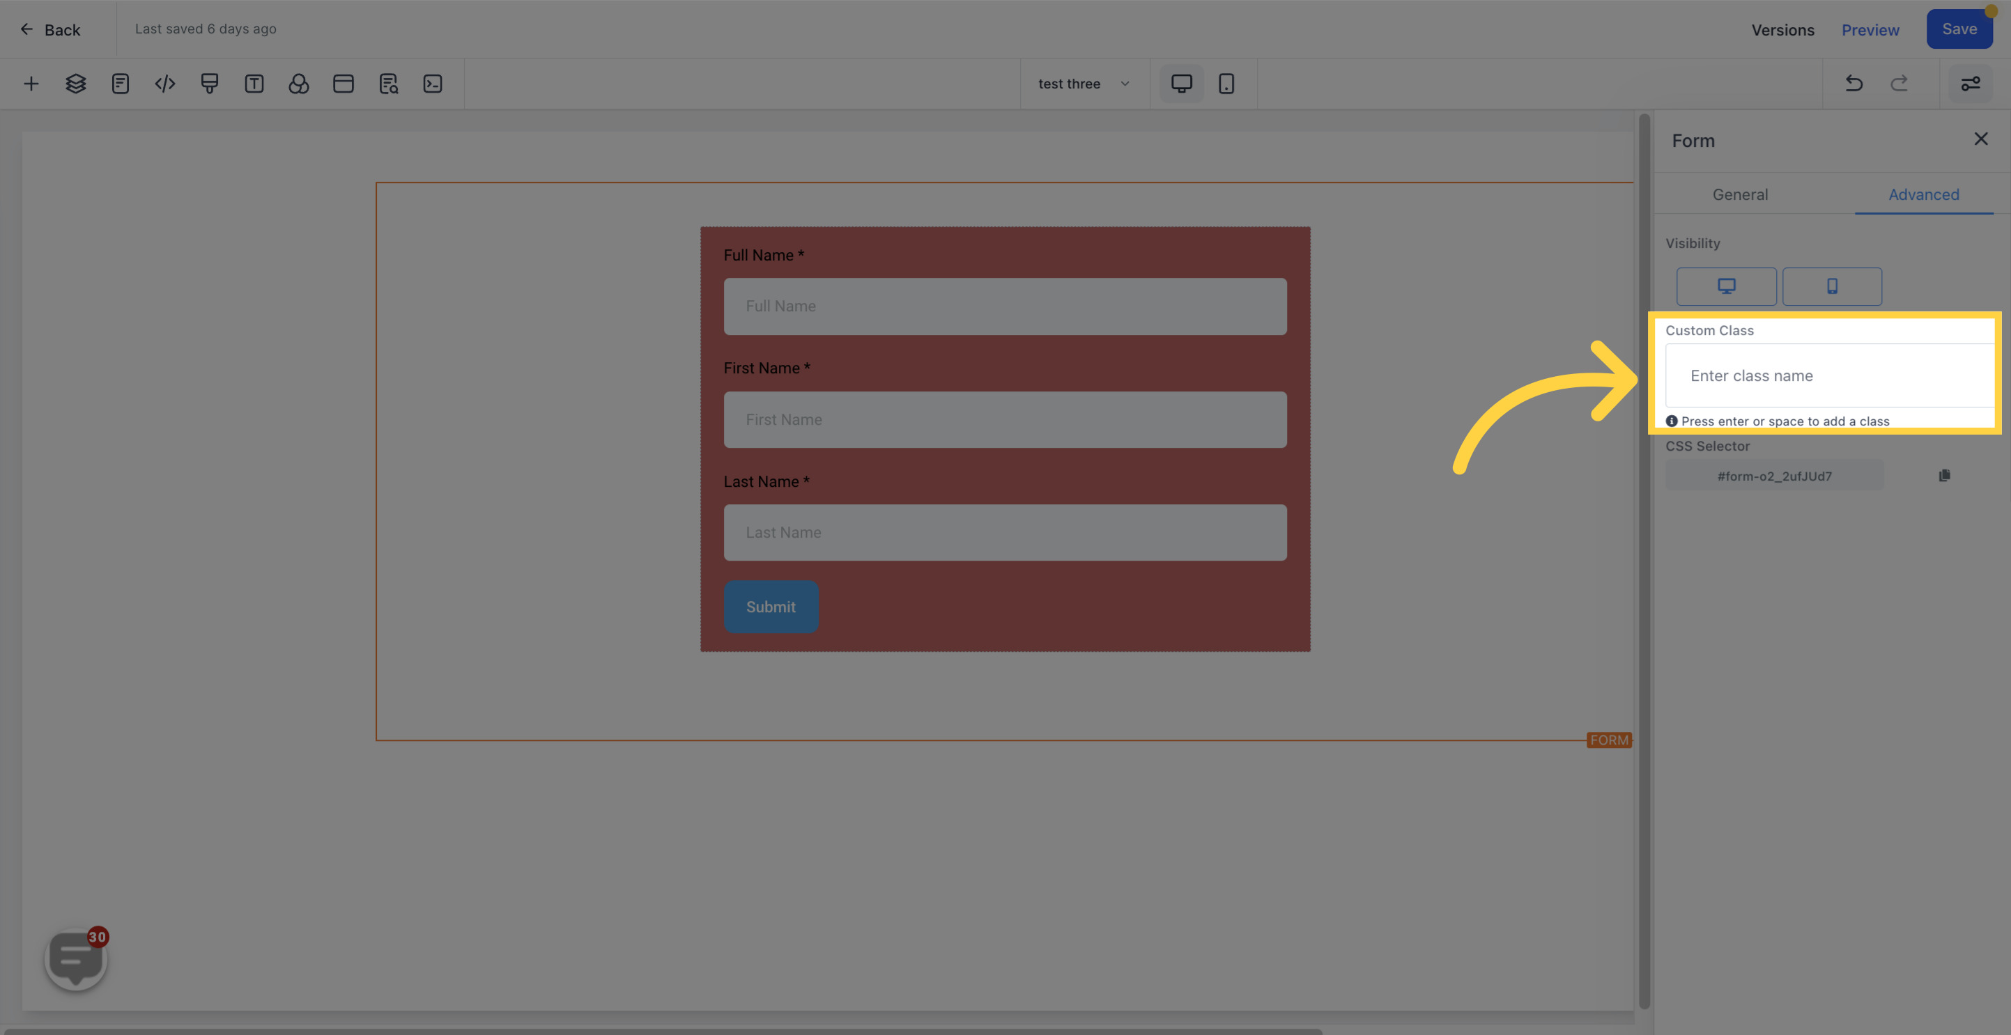Open the terminal/console icon

(433, 84)
